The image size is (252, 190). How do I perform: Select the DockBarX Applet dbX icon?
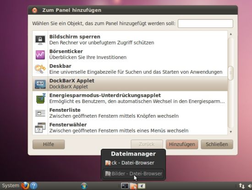40,84
